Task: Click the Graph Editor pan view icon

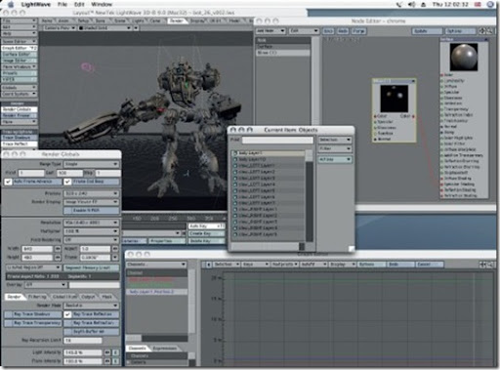Action: point(482,265)
